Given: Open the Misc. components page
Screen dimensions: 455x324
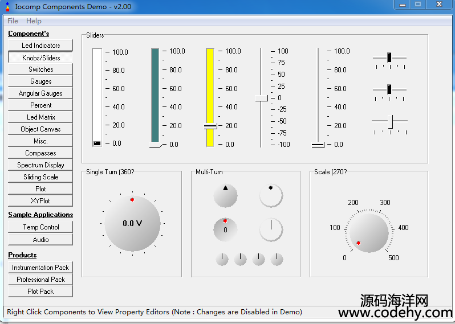Looking at the screenshot, I should click(x=40, y=141).
